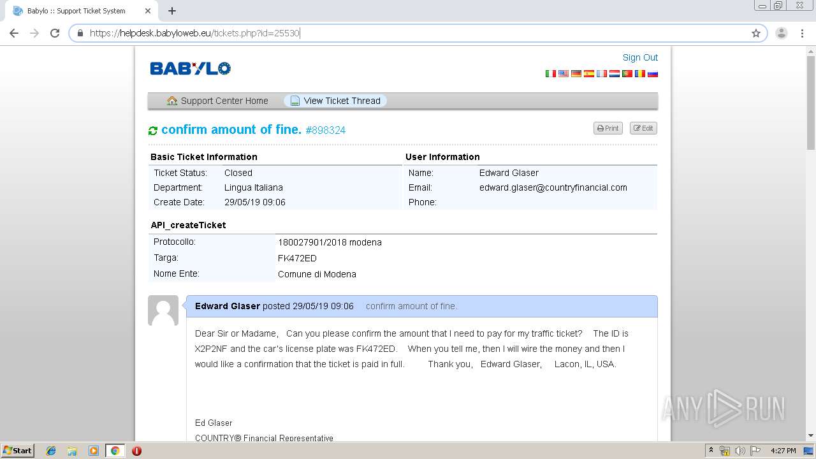
Task: Click the email edward.glaser@countryfinancial.com
Action: [x=553, y=187]
